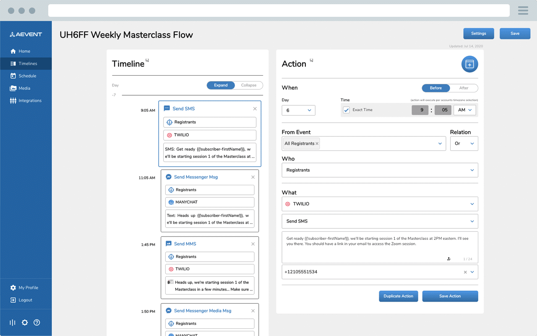Viewport: 537px width, 336px height.
Task: Click the equalizer bars icon at sidebar bottom
Action: 13,323
